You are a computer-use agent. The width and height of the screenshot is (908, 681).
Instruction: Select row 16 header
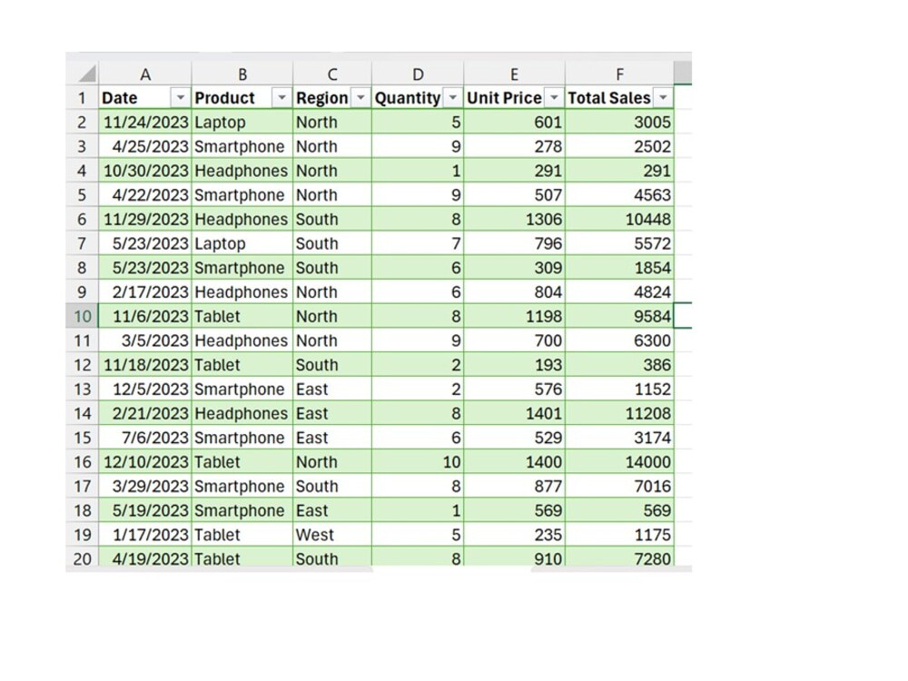tap(83, 462)
